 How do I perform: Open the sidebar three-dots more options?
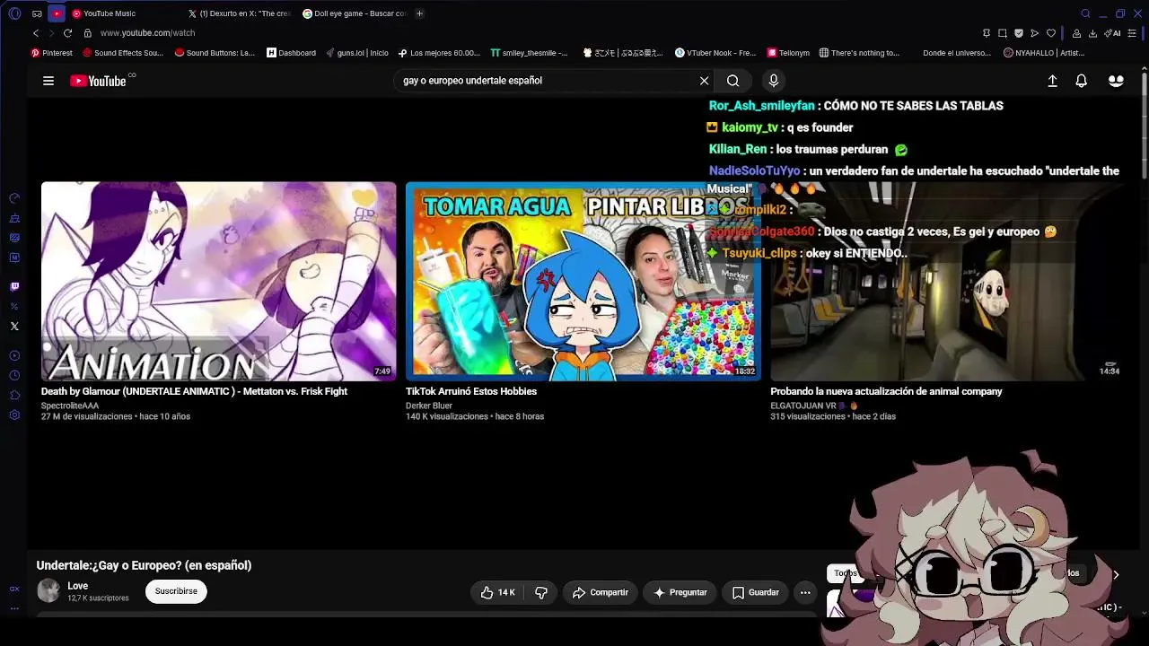pos(14,608)
